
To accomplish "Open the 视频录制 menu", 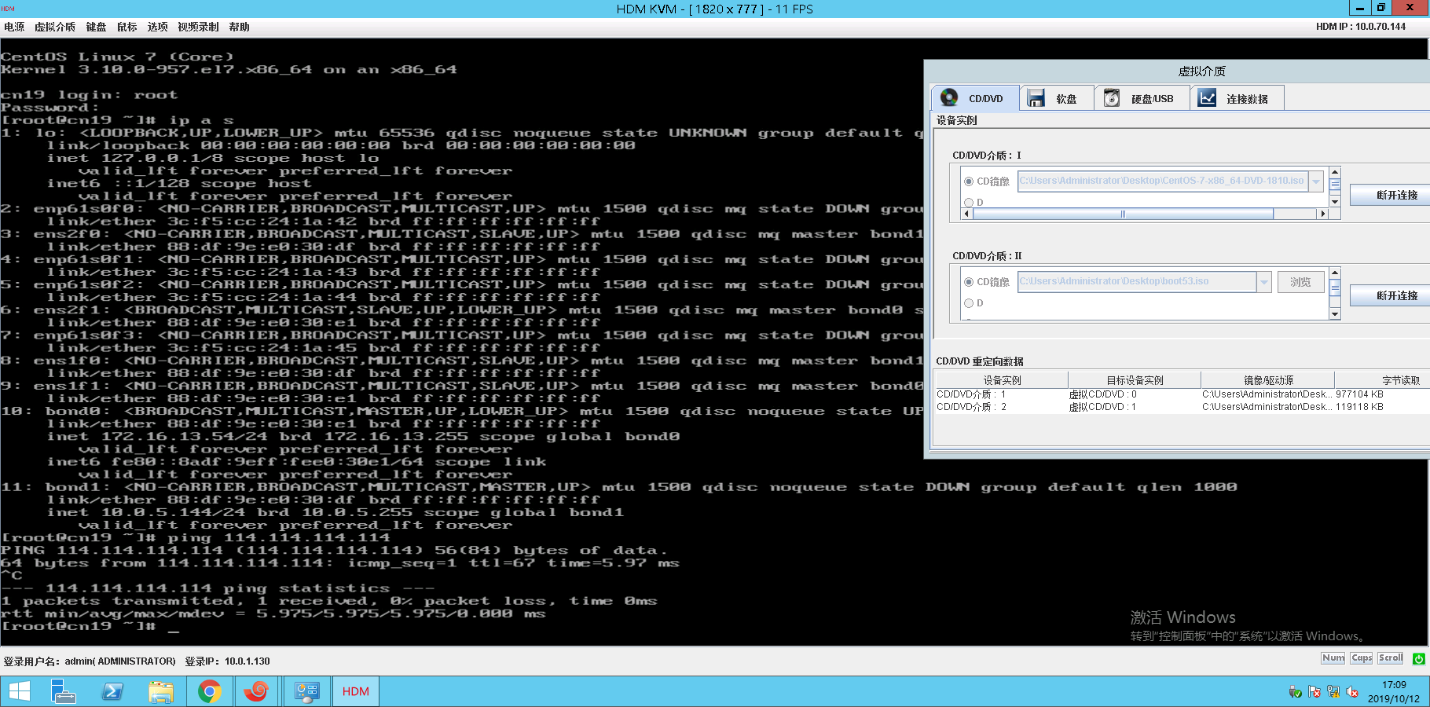I will tap(198, 27).
